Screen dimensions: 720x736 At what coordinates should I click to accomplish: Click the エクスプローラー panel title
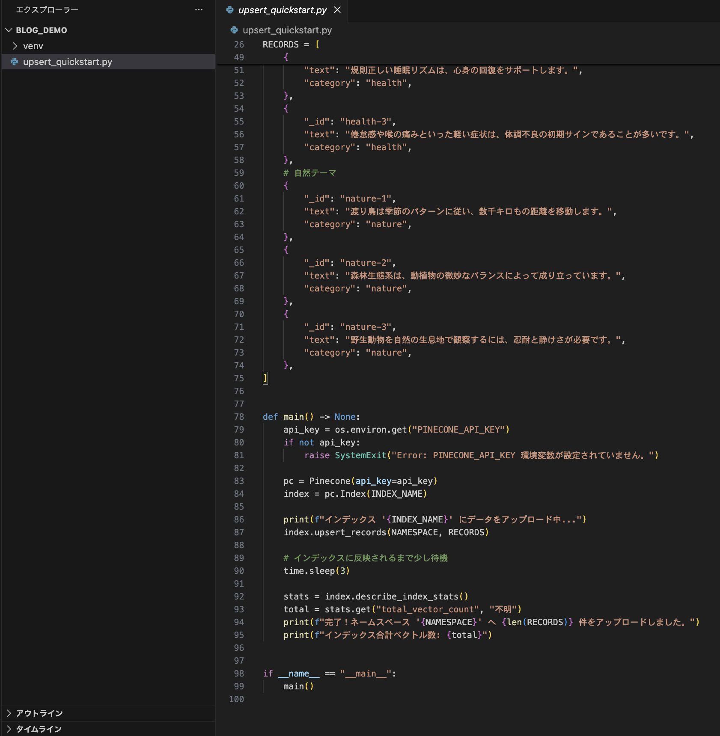pos(47,10)
